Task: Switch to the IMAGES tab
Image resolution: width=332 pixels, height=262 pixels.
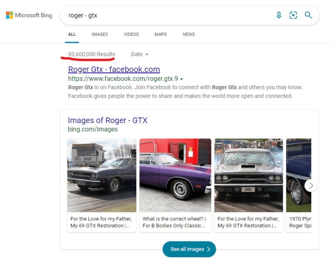Action: click(x=100, y=34)
